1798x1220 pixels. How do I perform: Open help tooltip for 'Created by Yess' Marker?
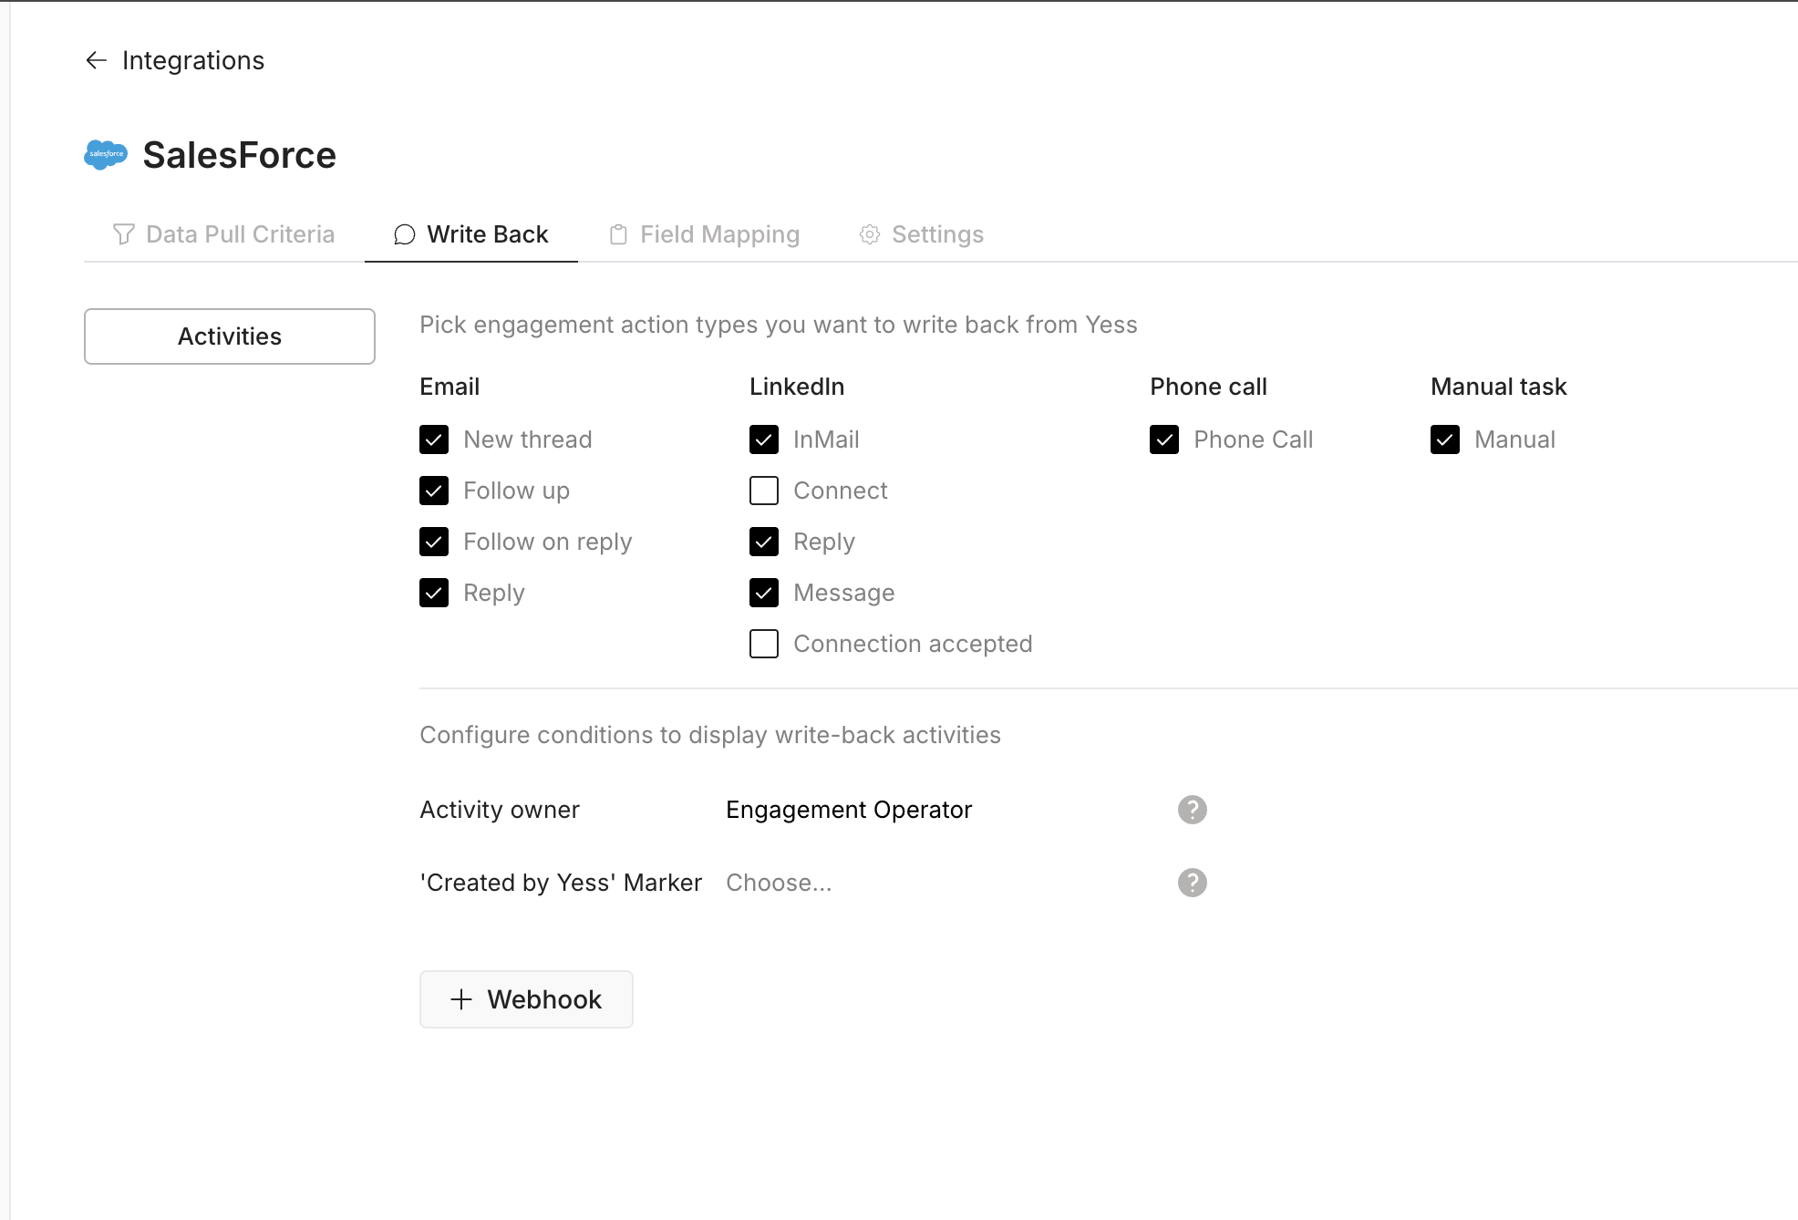tap(1192, 883)
